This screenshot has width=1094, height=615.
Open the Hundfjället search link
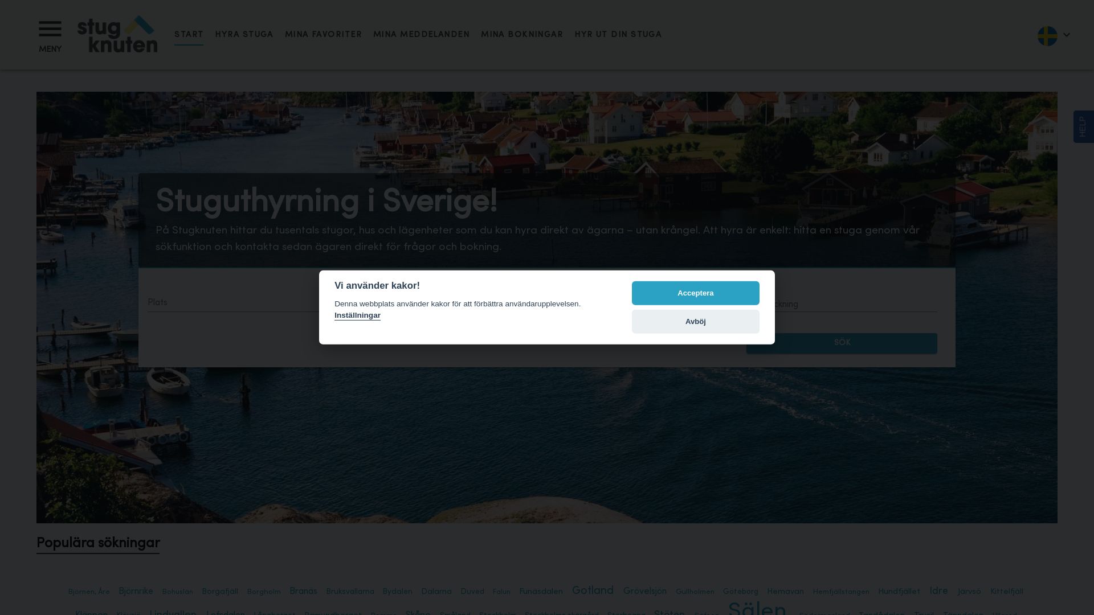[x=899, y=592]
